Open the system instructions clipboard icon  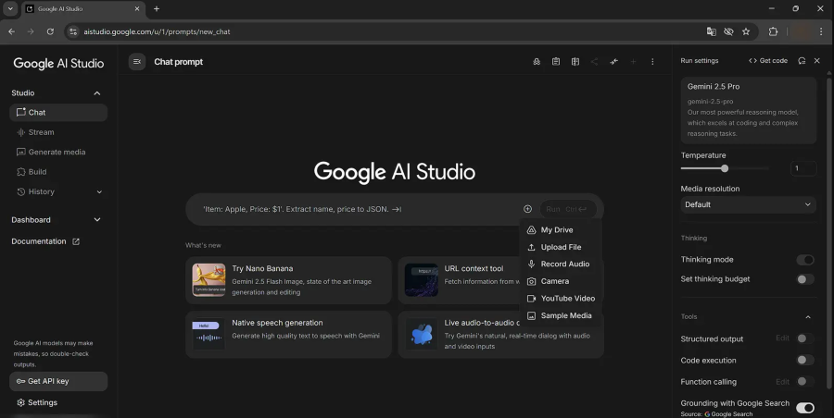pos(556,62)
